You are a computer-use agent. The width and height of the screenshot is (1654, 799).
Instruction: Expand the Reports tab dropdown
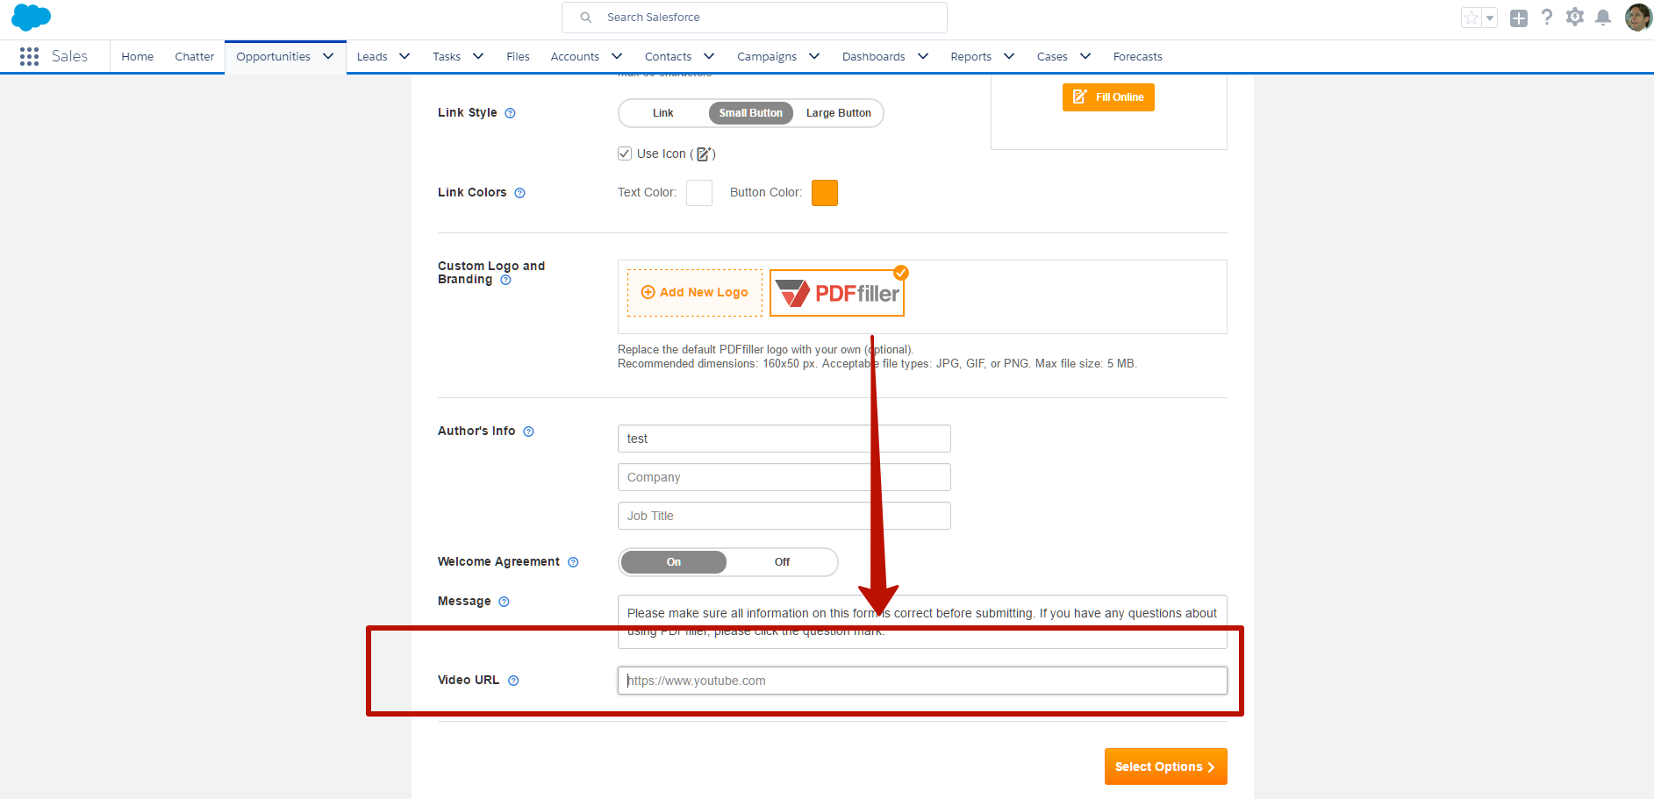coord(1009,56)
